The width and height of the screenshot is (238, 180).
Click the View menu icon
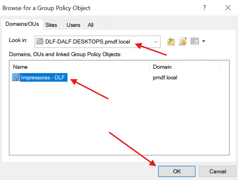195,41
